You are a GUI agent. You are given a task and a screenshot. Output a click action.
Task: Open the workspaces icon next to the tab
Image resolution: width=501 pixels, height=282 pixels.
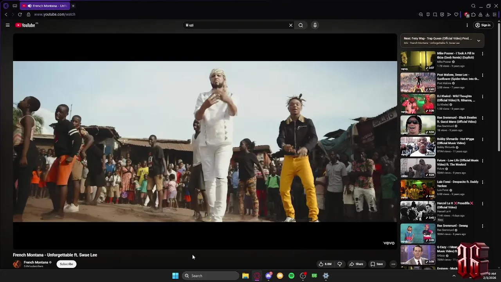[15, 6]
